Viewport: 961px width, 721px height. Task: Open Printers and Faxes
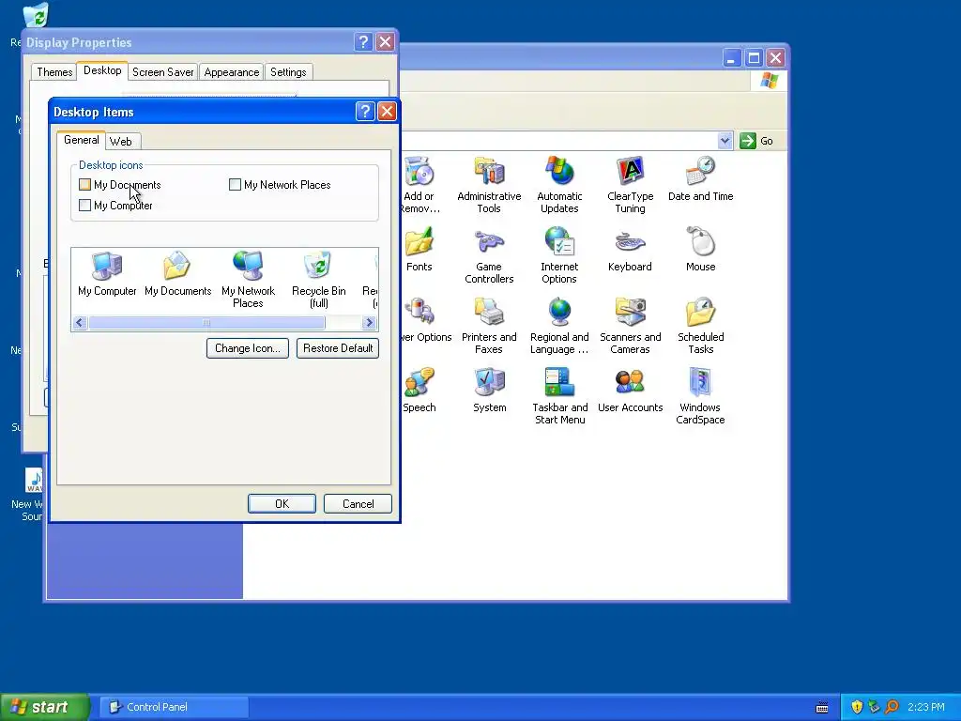point(489,326)
